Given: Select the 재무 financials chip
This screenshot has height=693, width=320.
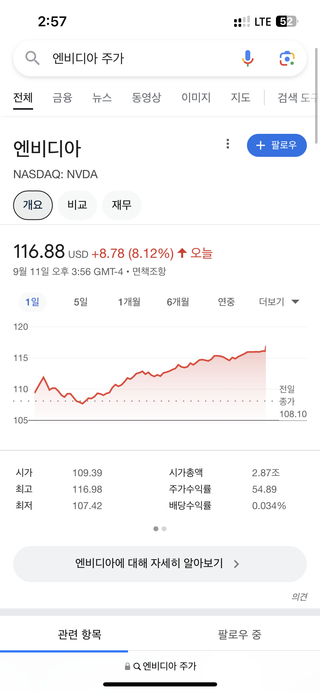Looking at the screenshot, I should 122,205.
